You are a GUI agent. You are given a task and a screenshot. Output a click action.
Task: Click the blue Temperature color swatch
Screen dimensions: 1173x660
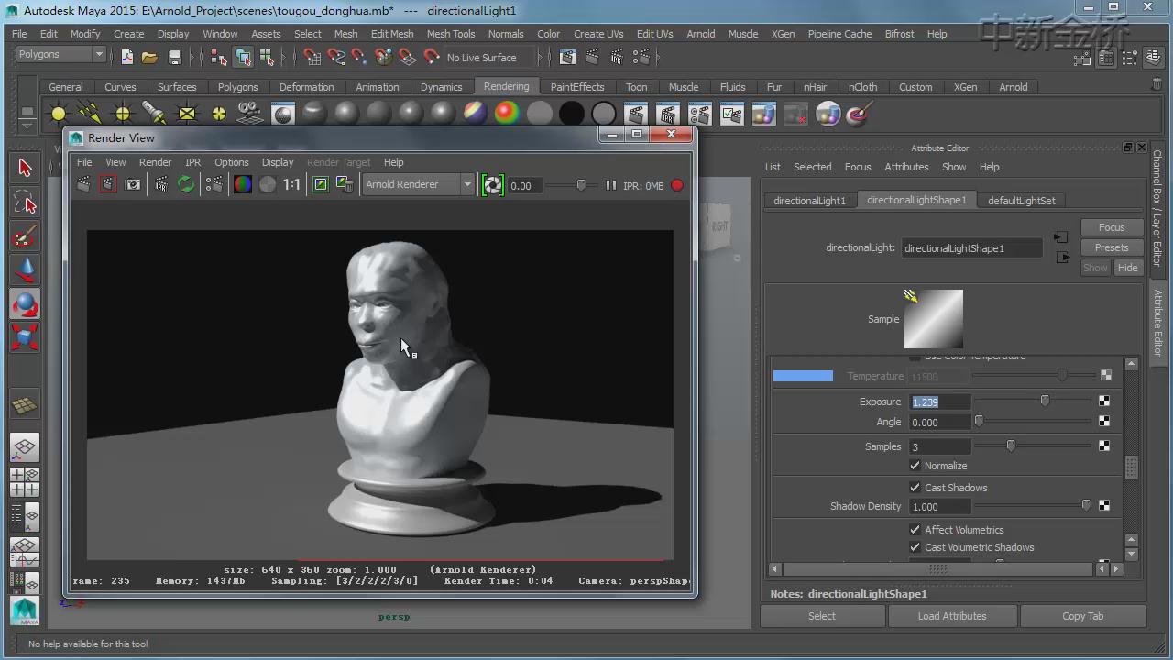(803, 376)
